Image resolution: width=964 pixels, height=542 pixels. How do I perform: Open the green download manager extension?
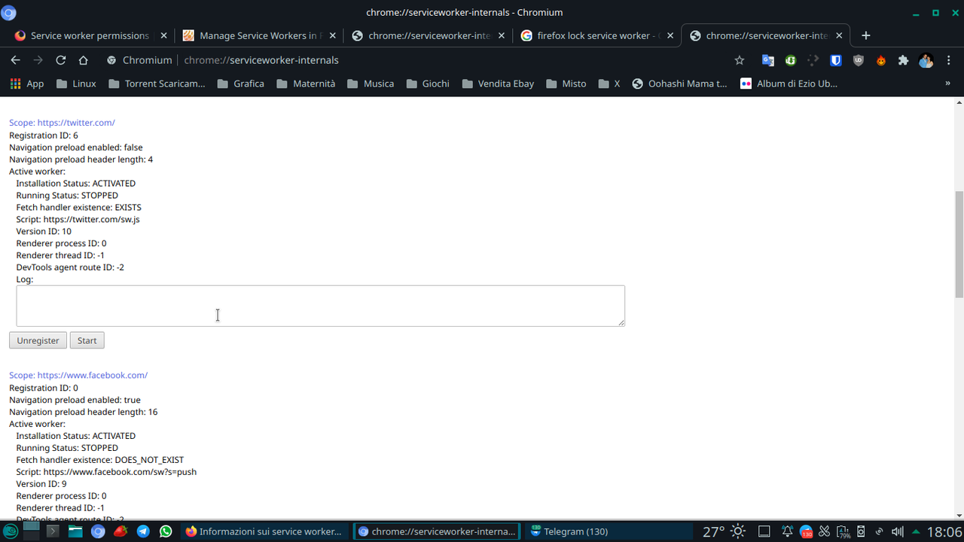pos(791,60)
